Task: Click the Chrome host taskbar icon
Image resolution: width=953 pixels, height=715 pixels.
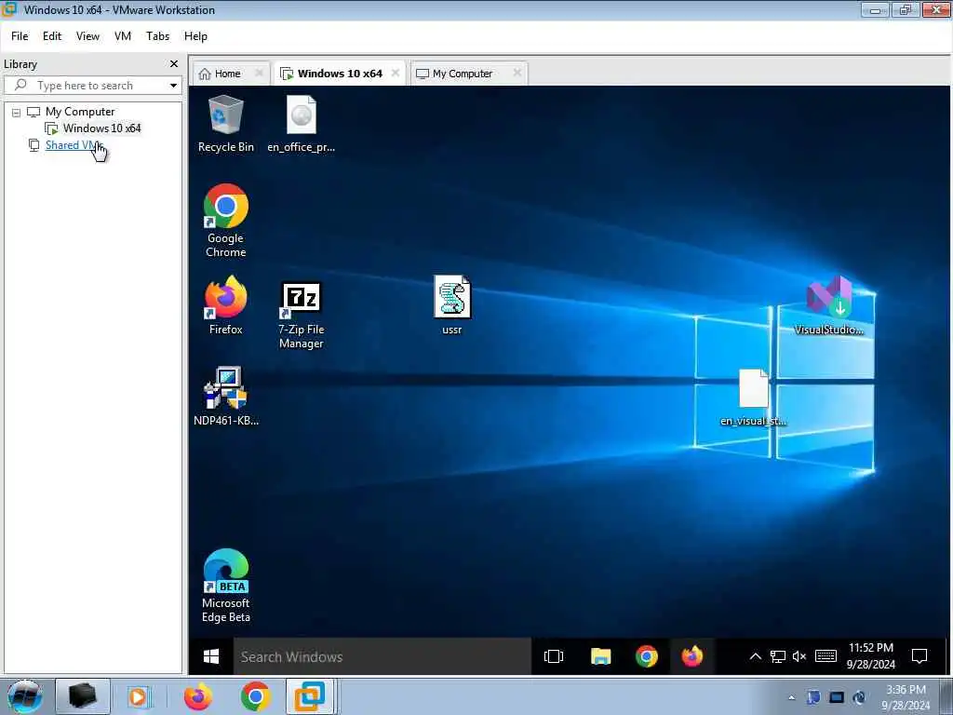Action: pos(255,696)
